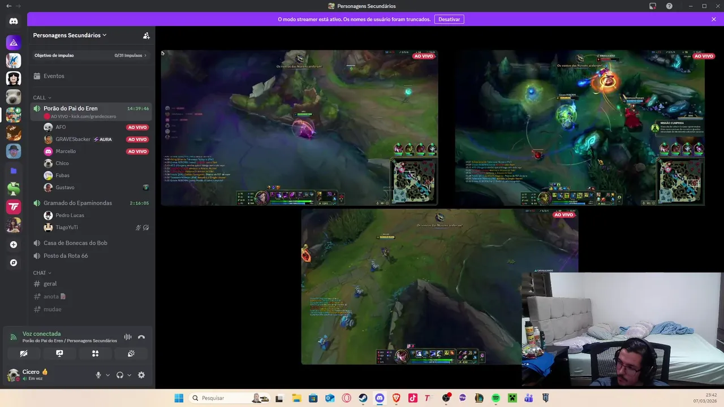Viewport: 724px width, 407px height.
Task: Open Gramado do Epaminondas voice channel
Action: tap(90, 203)
